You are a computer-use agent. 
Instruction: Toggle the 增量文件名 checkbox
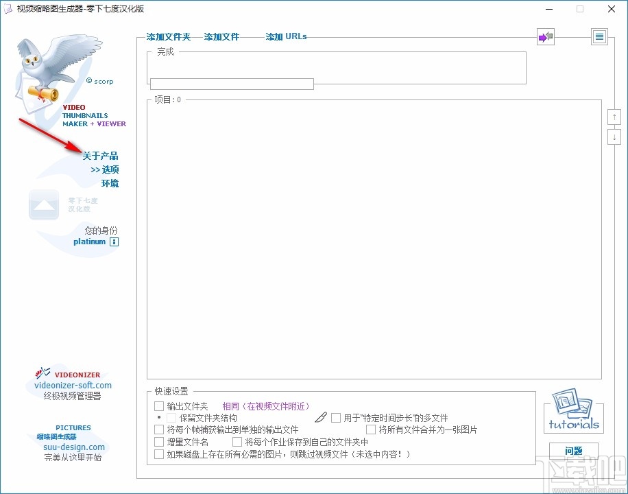coord(159,442)
